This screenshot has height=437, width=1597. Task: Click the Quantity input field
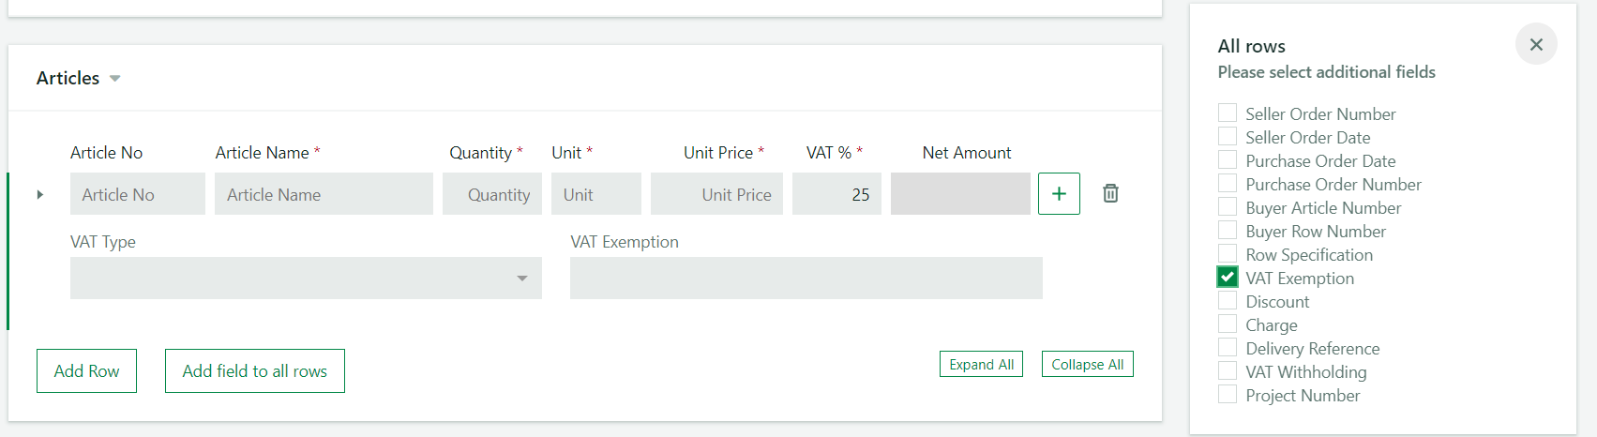click(x=492, y=193)
